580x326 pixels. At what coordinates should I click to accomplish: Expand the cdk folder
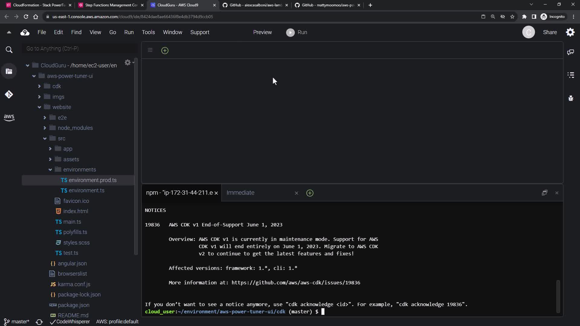click(x=39, y=86)
